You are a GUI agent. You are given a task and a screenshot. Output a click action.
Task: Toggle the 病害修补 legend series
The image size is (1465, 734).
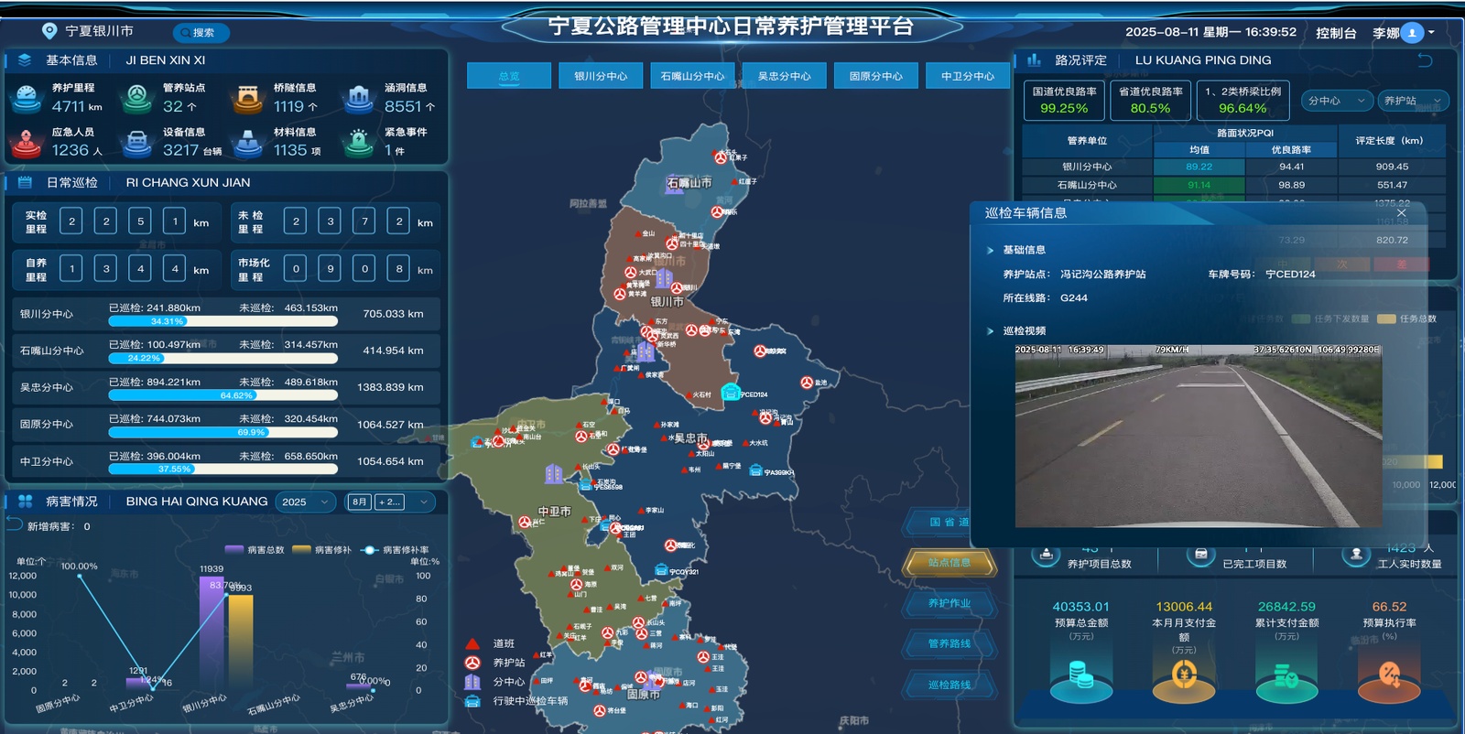click(x=321, y=550)
